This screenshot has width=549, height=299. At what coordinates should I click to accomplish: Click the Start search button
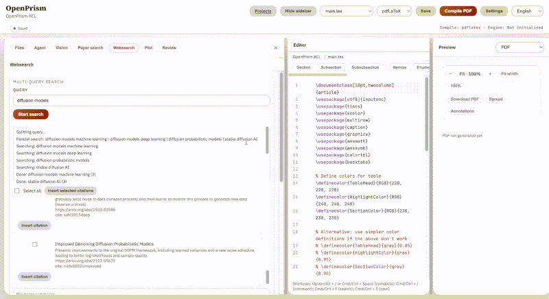(x=31, y=115)
